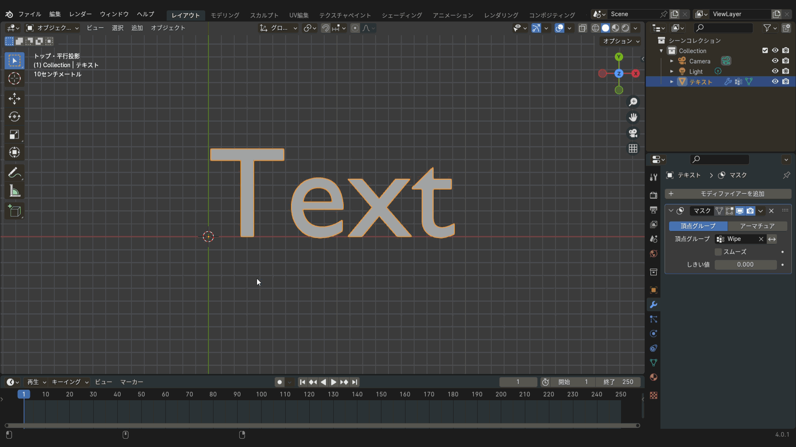This screenshot has height=447, width=796.
Task: Hide the Light object in viewport
Action: (775, 71)
